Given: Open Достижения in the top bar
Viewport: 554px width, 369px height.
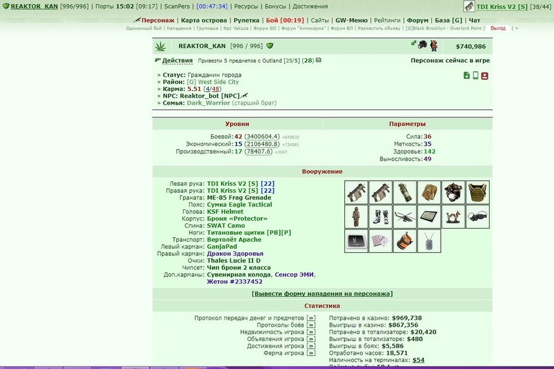Looking at the screenshot, I should (310, 6).
